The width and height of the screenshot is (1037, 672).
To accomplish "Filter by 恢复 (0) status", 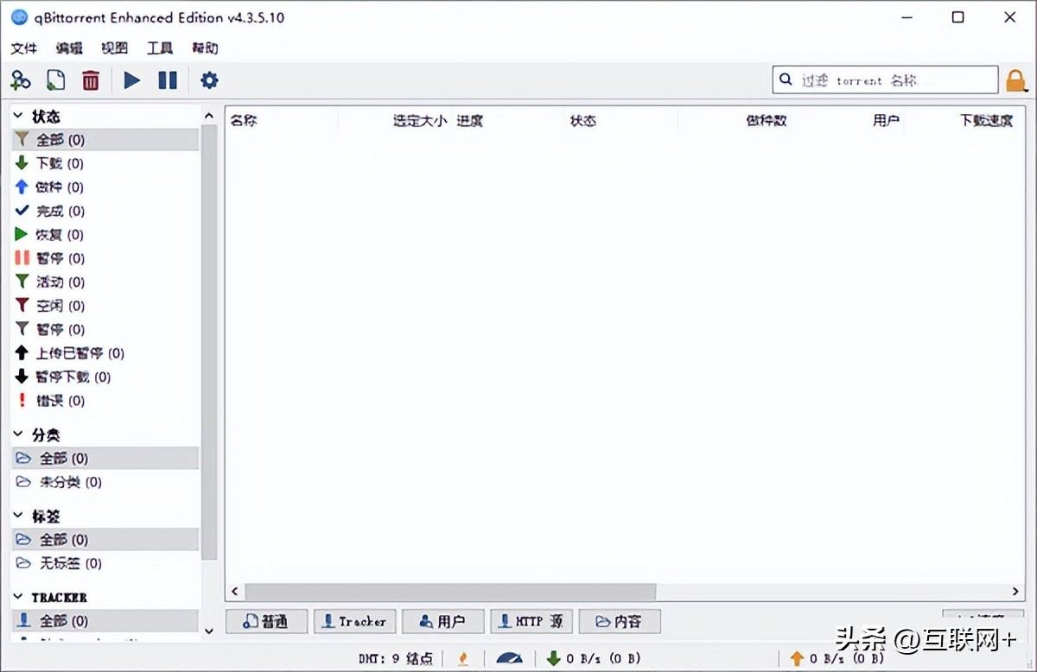I will click(105, 234).
